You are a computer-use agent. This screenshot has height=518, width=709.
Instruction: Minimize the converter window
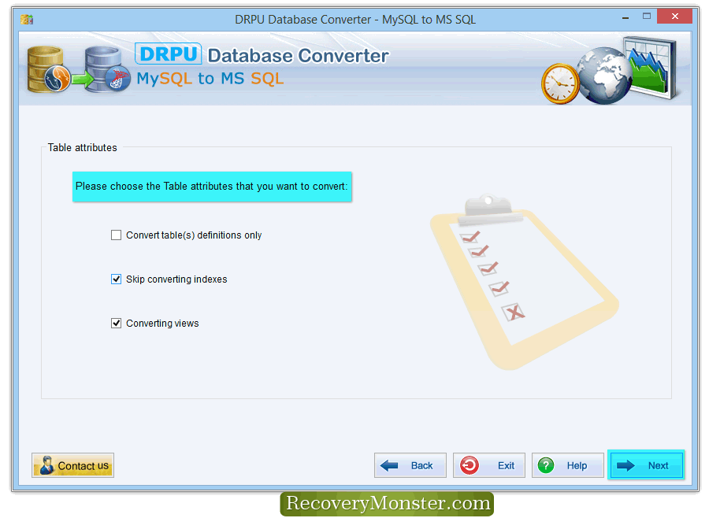(625, 18)
